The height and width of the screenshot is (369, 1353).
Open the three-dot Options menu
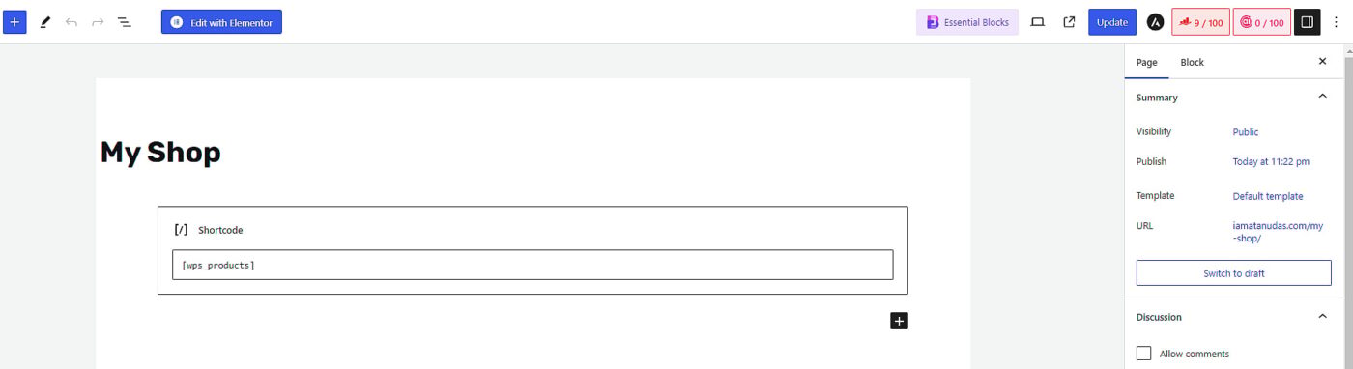1336,22
